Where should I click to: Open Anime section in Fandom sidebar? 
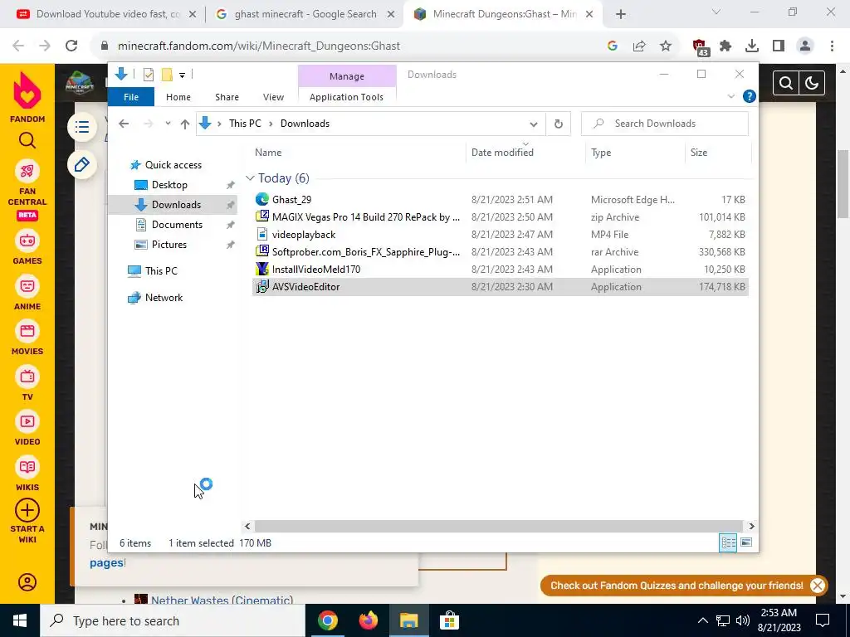pyautogui.click(x=27, y=286)
